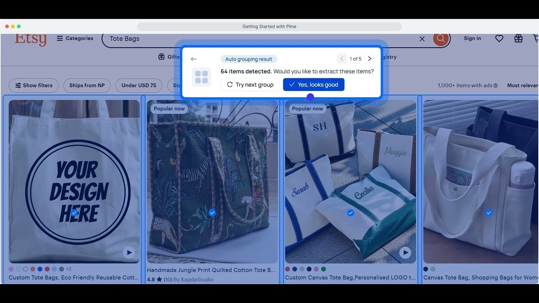The image size is (539, 303).
Task: Select green swatch under Custom Canvas Tote Bag
Action: pyautogui.click(x=323, y=269)
